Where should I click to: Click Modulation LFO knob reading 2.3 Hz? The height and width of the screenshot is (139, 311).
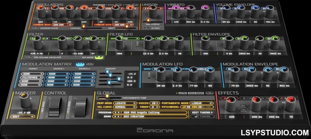pos(177,74)
